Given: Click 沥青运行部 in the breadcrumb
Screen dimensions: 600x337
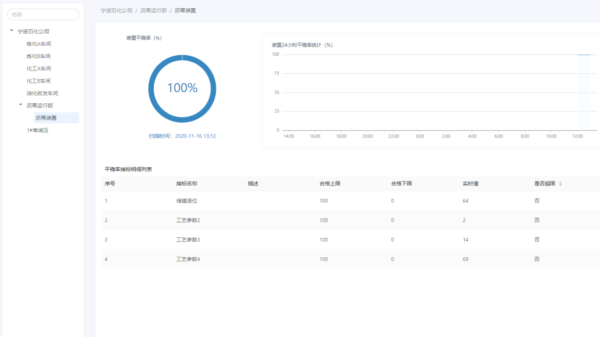Looking at the screenshot, I should click(x=153, y=10).
